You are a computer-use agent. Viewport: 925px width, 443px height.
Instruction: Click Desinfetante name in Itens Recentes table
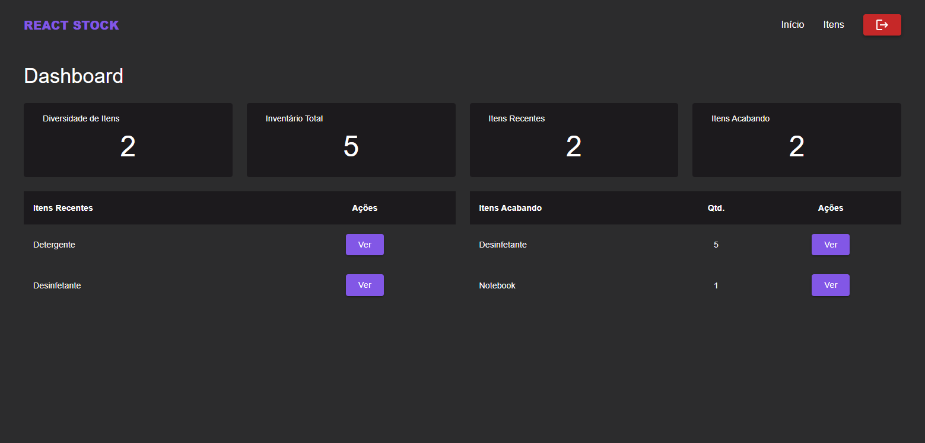click(57, 285)
